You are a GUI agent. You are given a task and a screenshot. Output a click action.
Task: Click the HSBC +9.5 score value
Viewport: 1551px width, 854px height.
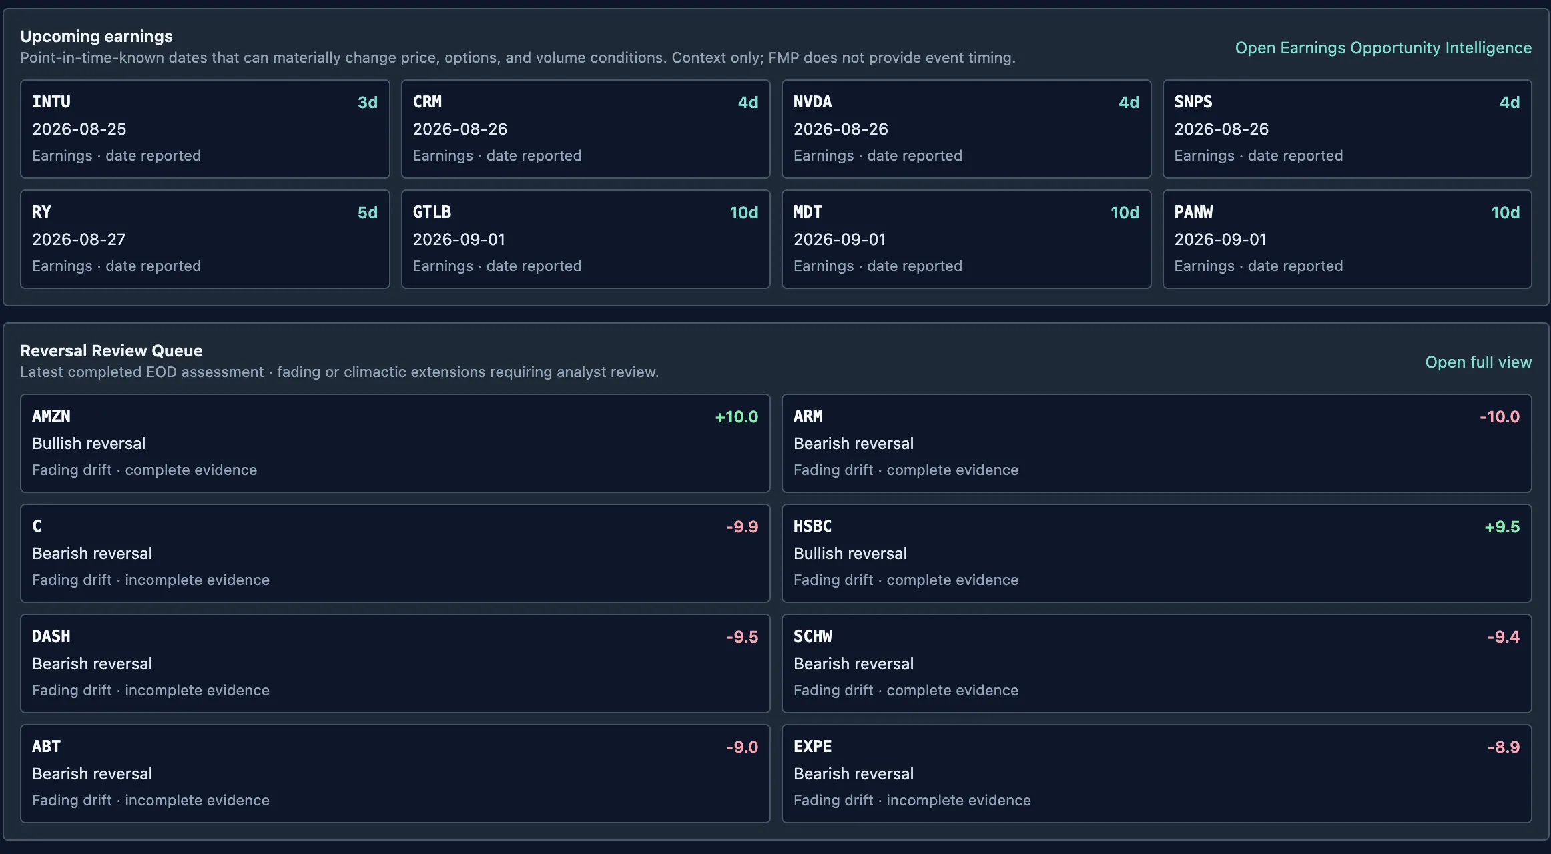(x=1502, y=527)
